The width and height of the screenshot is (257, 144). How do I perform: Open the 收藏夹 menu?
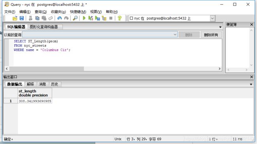click(59, 12)
